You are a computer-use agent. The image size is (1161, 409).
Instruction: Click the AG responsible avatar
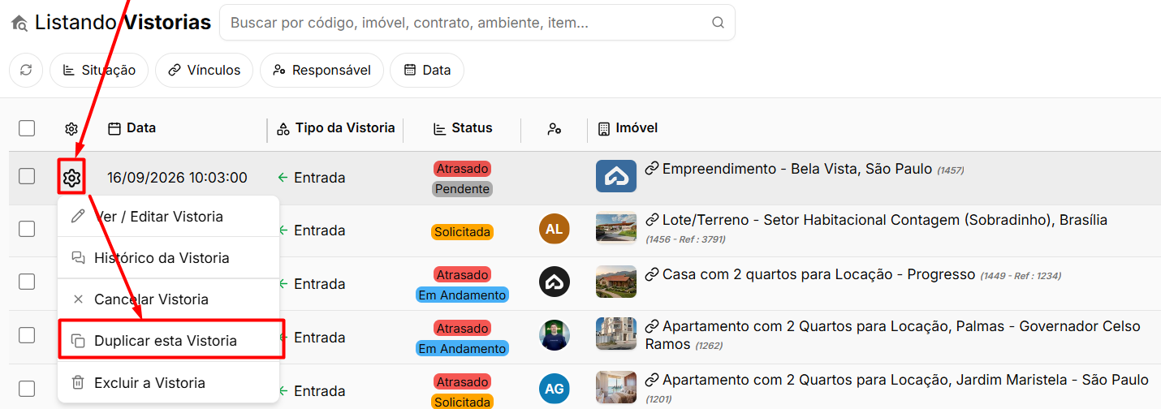555,389
